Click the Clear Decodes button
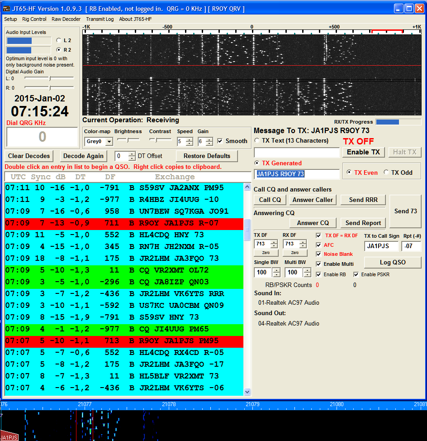The height and width of the screenshot is (441, 427). point(29,156)
